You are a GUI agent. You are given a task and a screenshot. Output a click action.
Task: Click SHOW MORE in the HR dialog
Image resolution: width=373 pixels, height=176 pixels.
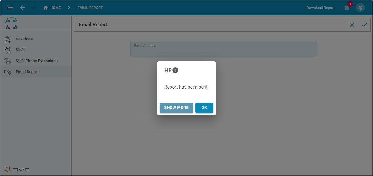[176, 108]
